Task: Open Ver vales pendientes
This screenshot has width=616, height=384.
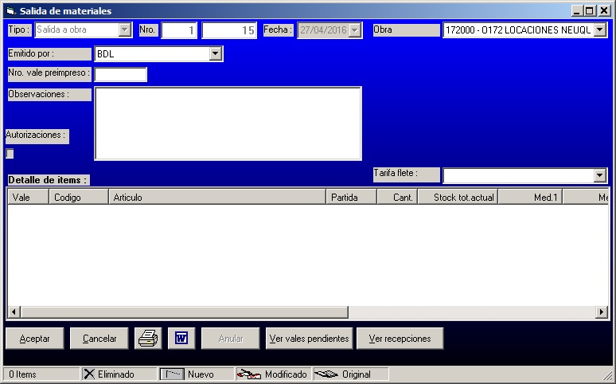Action: tap(309, 339)
